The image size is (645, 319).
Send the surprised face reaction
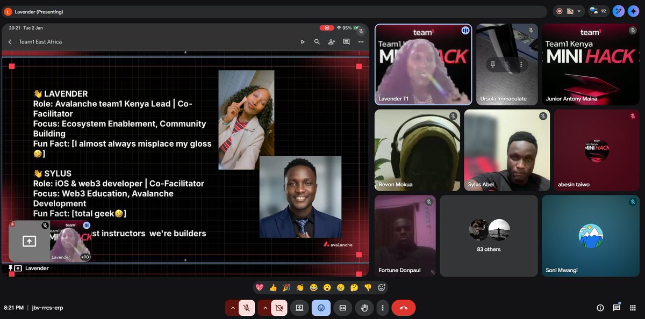[327, 287]
